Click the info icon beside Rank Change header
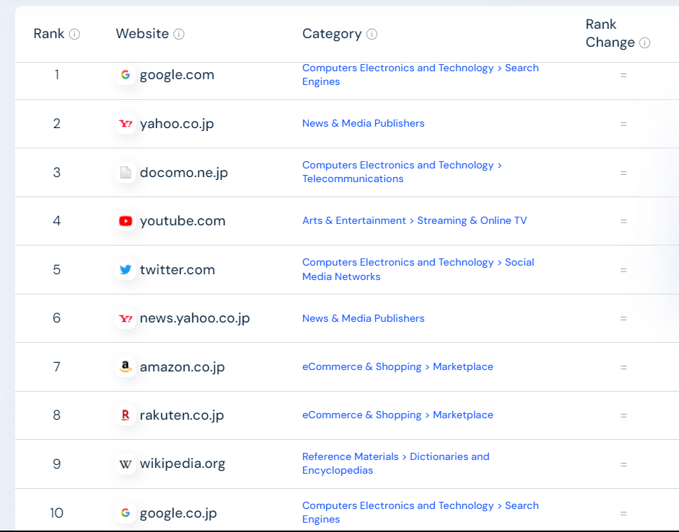This screenshot has height=532, width=679. (x=644, y=43)
